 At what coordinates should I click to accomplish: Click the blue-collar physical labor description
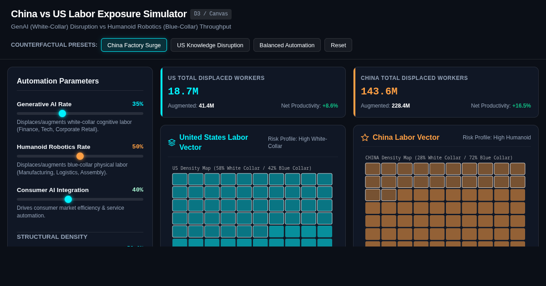(72, 169)
